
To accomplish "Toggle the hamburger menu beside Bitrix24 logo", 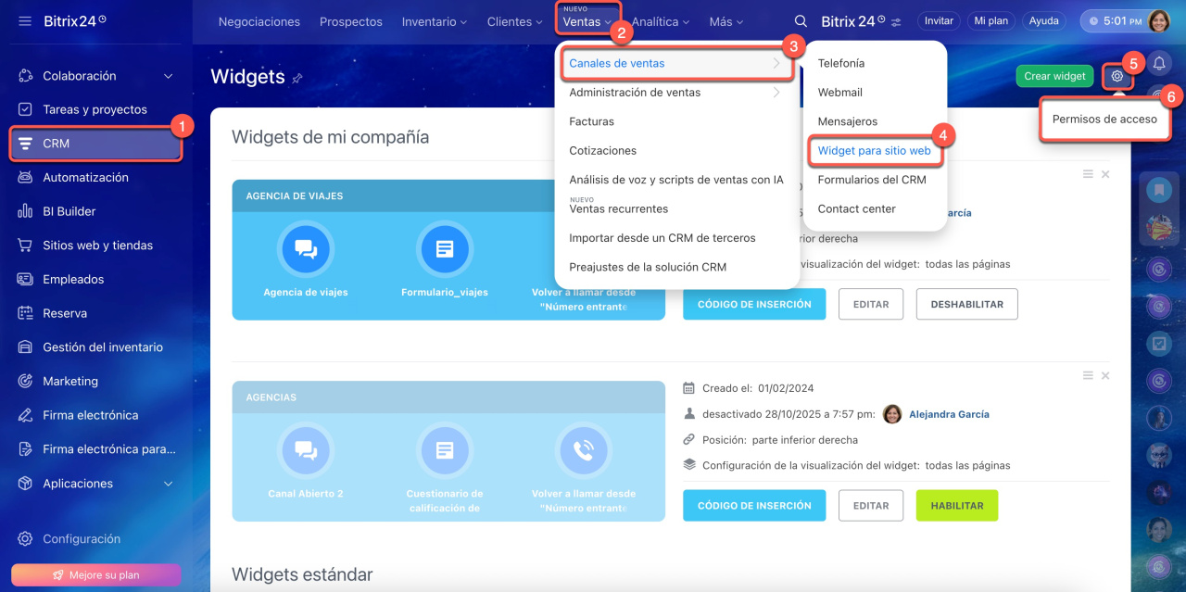I will [24, 20].
